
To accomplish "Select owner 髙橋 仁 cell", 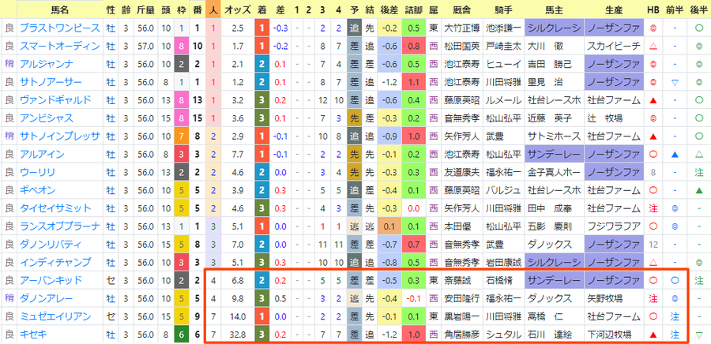I will pos(554,316).
